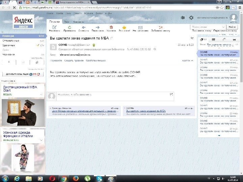Click the flagged filter icon in sidebar
243x182 pixels.
pyautogui.click(x=9, y=62)
